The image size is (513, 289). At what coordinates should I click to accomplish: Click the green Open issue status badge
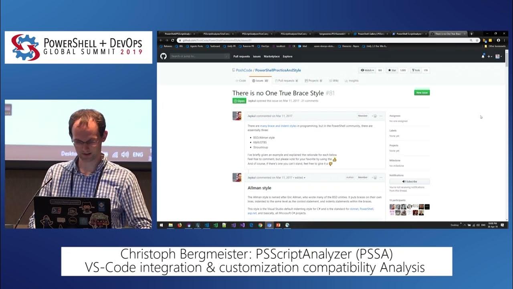click(239, 101)
